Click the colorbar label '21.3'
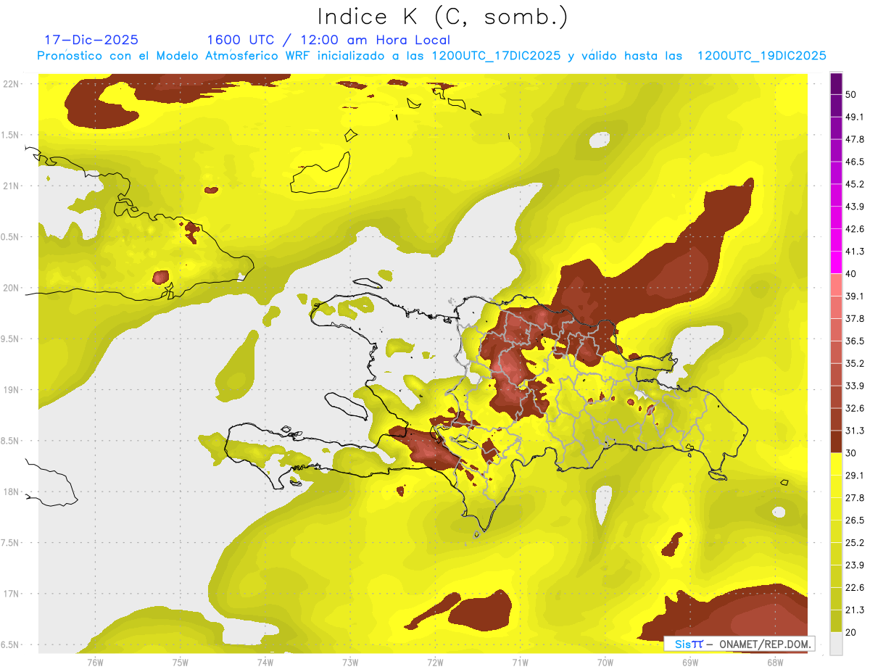 point(855,610)
